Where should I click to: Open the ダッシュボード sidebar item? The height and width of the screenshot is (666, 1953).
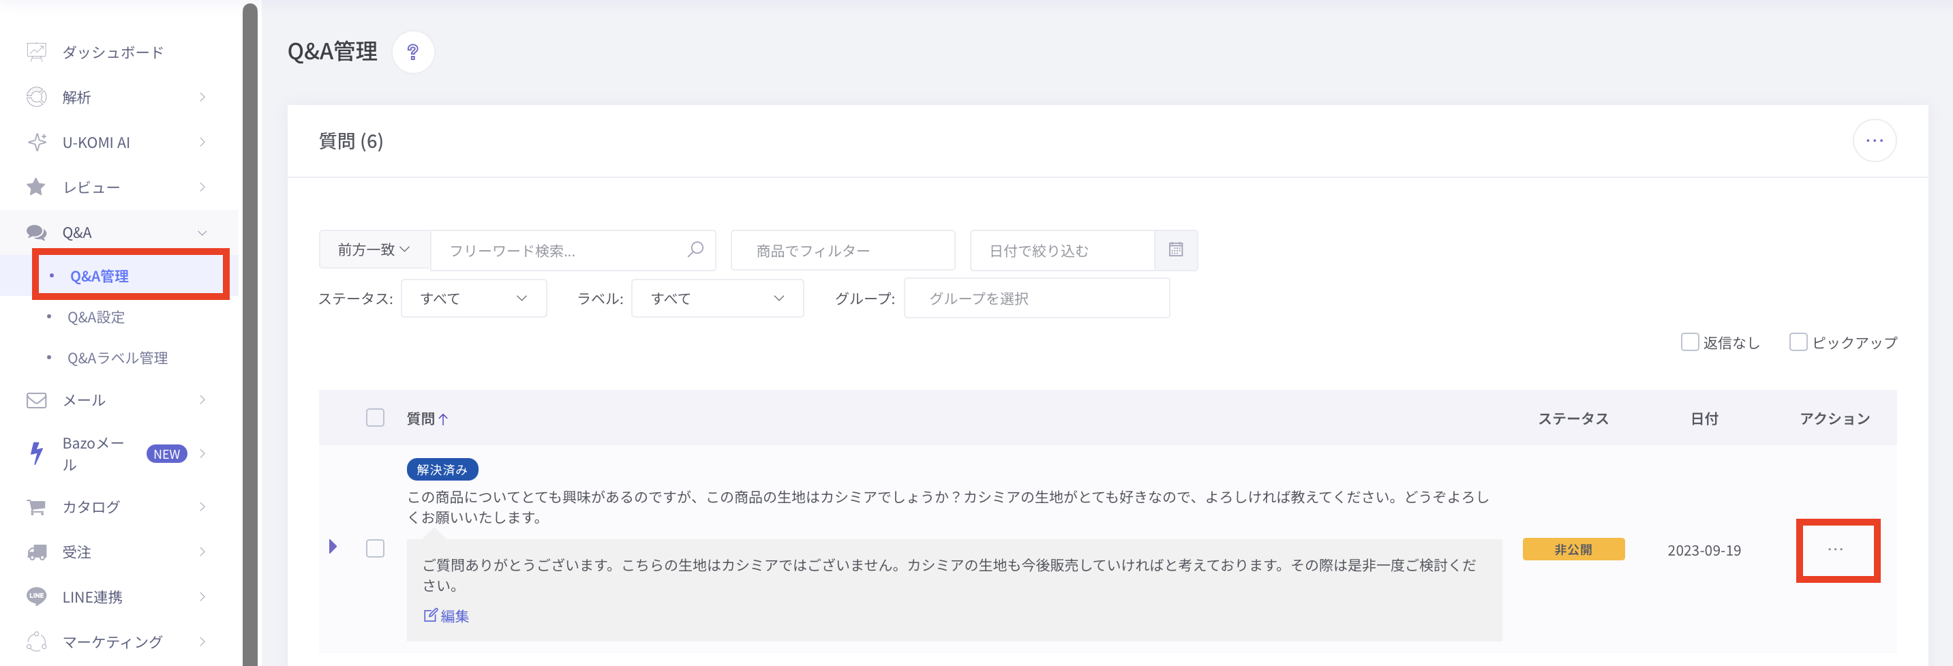[x=112, y=52]
